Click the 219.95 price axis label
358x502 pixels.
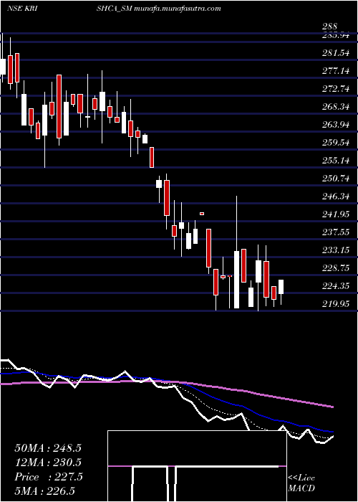coord(336,304)
